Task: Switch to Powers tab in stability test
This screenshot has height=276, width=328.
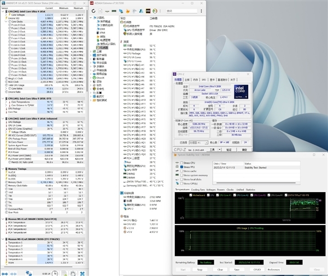Action: [x=221, y=189]
